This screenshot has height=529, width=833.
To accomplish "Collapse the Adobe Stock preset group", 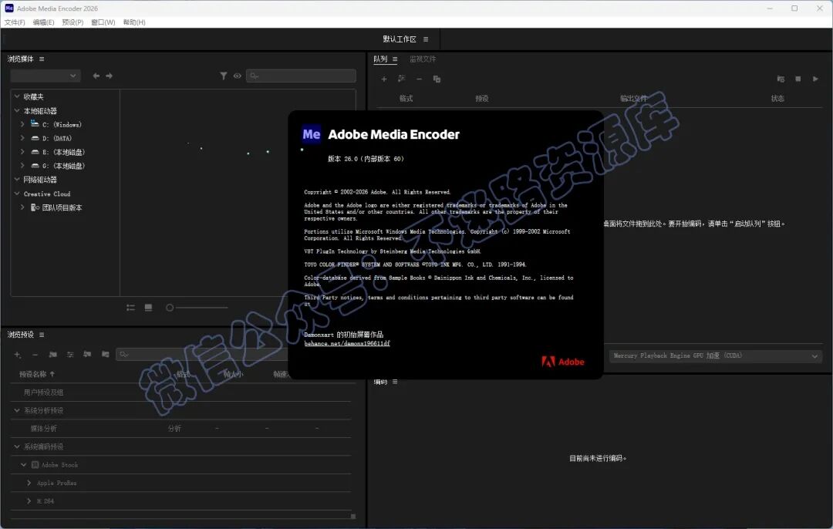I will pos(23,465).
